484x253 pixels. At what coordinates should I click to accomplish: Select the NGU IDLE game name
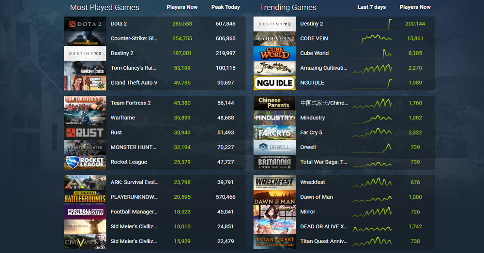(312, 83)
